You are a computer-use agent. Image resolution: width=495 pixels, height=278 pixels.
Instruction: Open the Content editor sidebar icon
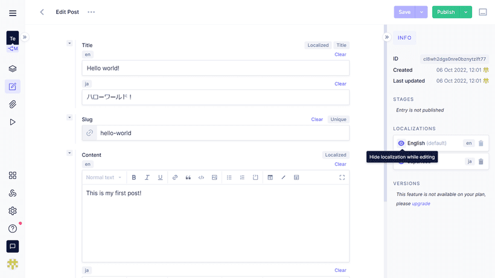point(13,86)
